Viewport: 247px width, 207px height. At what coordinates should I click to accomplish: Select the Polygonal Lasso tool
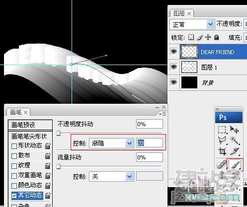[222, 140]
